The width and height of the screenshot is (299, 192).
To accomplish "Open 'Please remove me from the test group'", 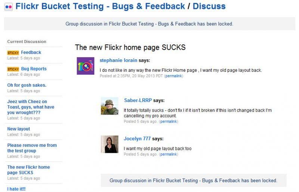I will click(x=32, y=148).
